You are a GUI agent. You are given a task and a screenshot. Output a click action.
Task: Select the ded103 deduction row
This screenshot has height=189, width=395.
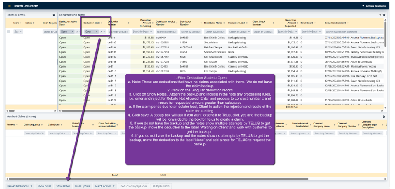112,42
